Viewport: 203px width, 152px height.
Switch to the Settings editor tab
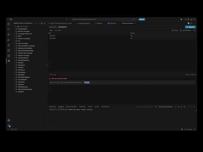(x=98, y=23)
